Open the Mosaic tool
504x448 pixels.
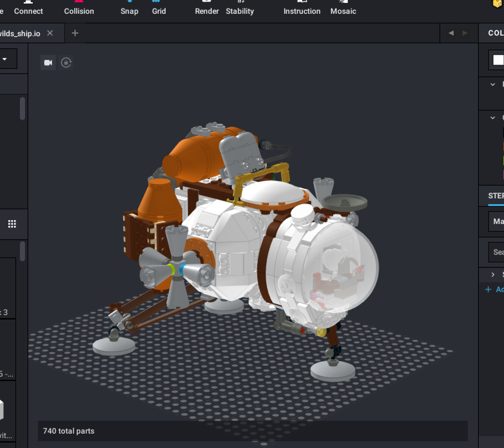click(x=343, y=8)
